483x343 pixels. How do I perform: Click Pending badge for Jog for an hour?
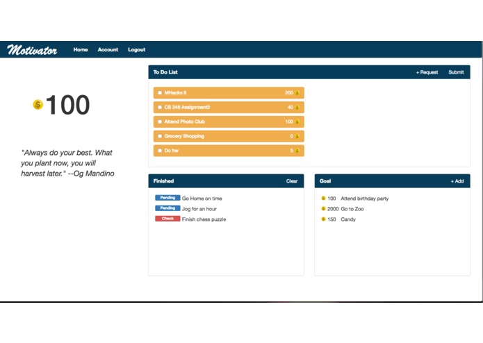pyautogui.click(x=167, y=208)
